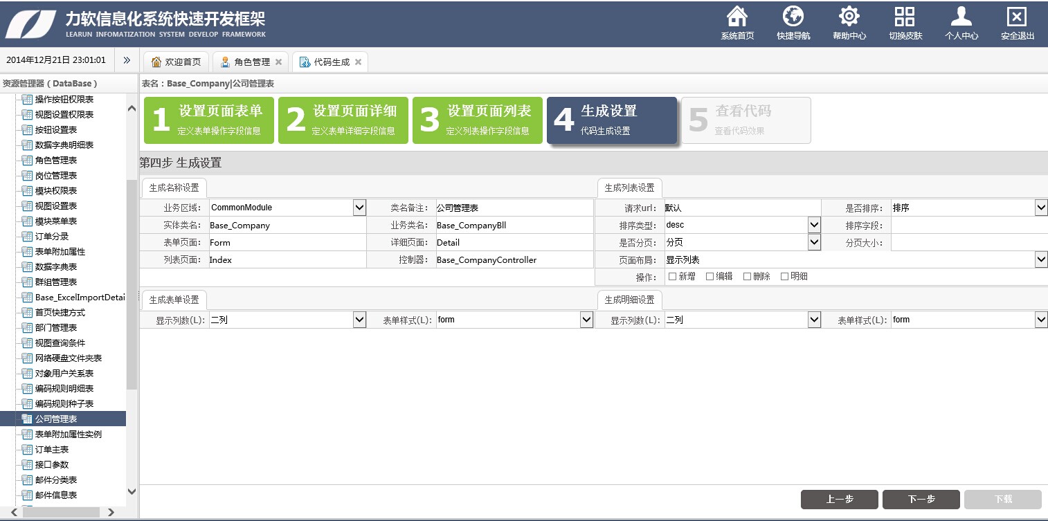Screen dimensions: 1048x521
Task: Click the table icon beside 接口参数
Action: 28,464
